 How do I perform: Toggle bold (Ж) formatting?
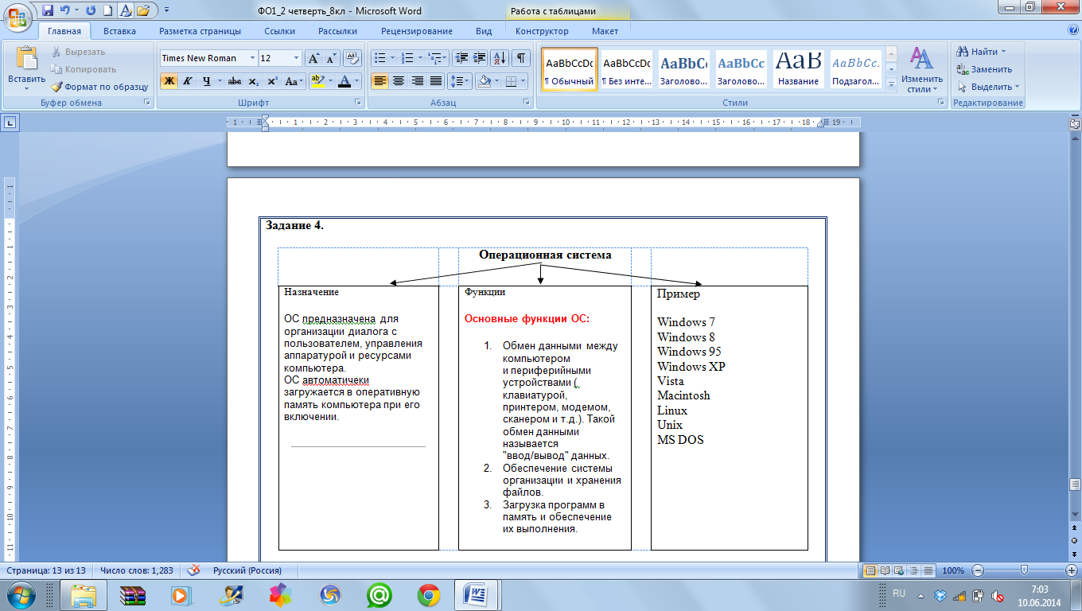[x=169, y=81]
